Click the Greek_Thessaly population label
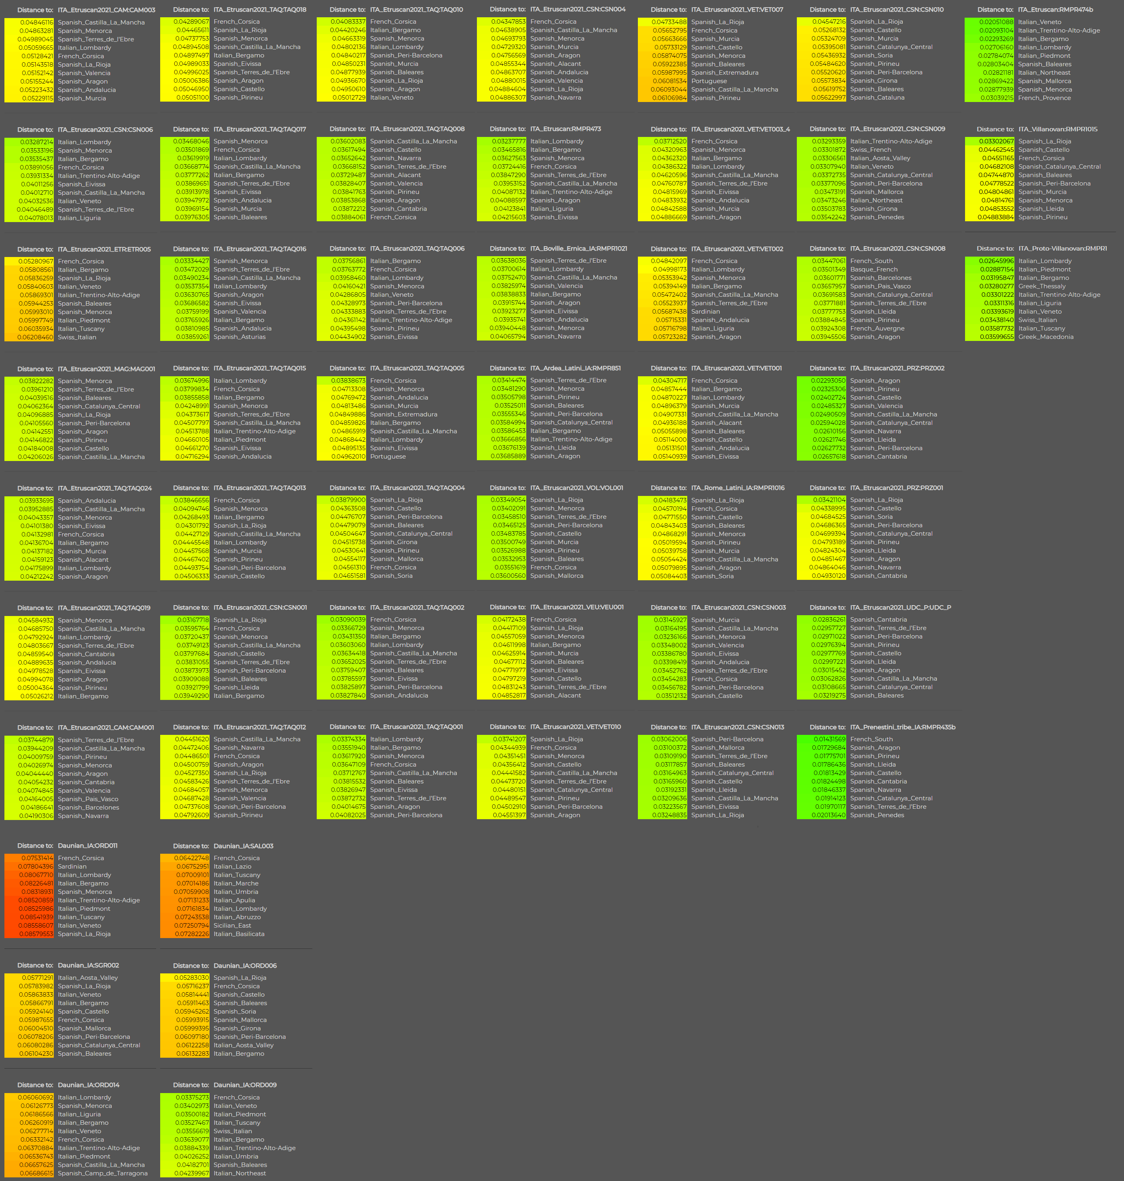 [x=1041, y=286]
